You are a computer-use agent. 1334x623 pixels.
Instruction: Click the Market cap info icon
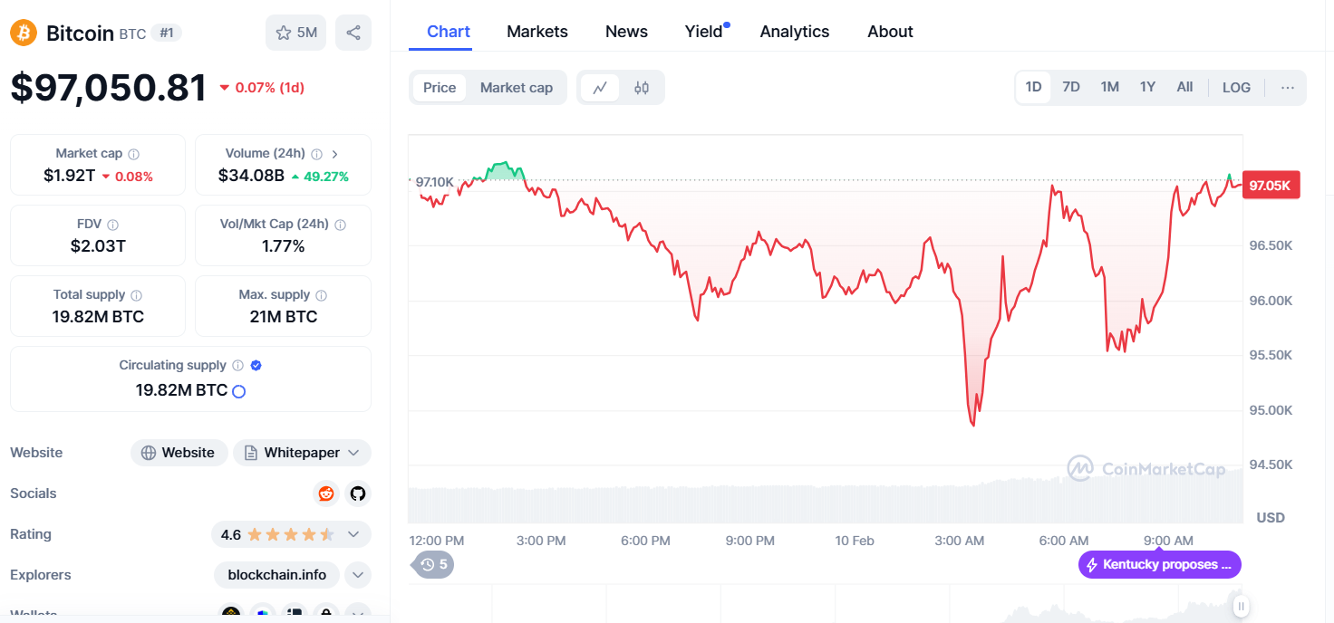[x=134, y=154]
